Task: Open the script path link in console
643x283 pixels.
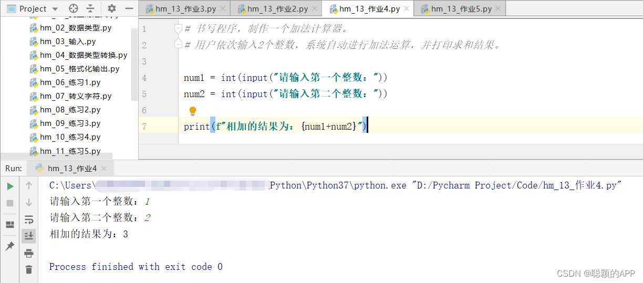Action: point(517,185)
